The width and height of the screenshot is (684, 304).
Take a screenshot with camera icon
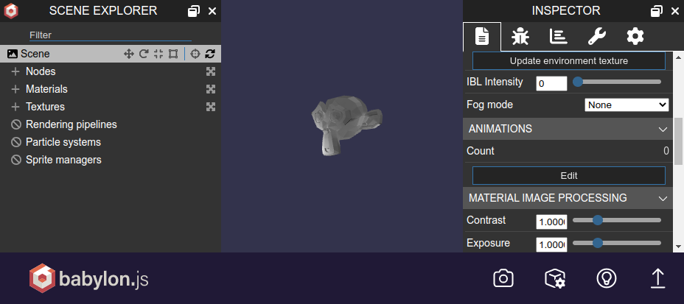click(503, 278)
